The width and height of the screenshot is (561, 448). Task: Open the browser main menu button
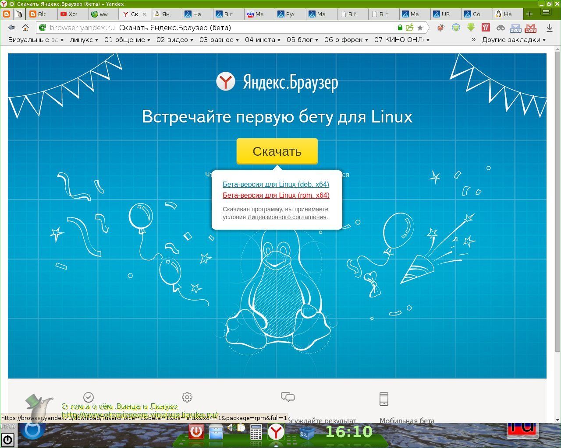pos(546,13)
